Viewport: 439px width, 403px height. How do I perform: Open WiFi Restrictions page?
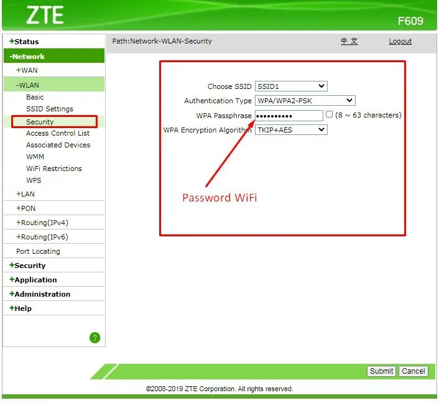(x=54, y=169)
